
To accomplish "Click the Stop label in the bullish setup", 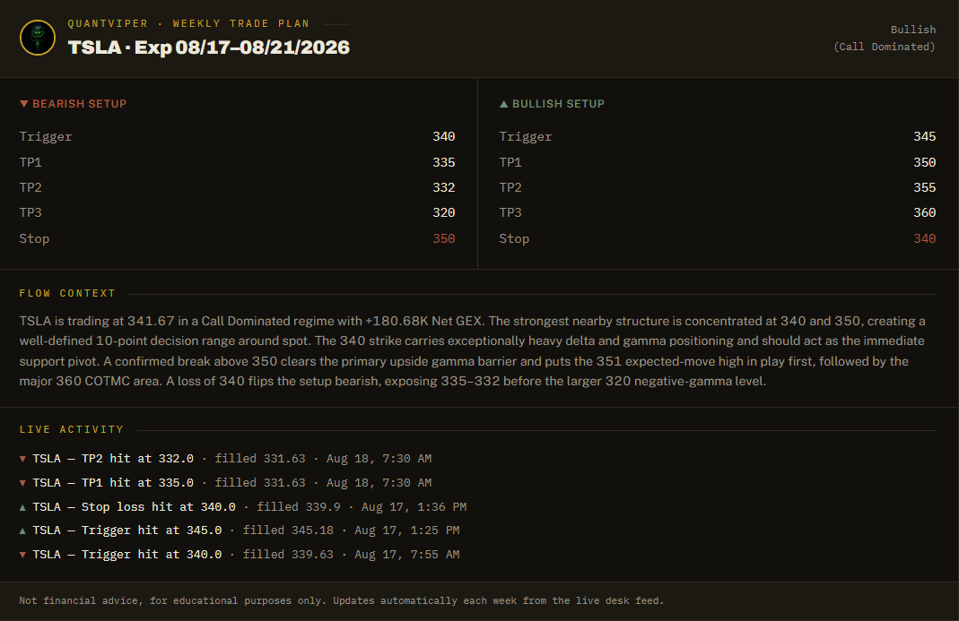I will tap(514, 239).
